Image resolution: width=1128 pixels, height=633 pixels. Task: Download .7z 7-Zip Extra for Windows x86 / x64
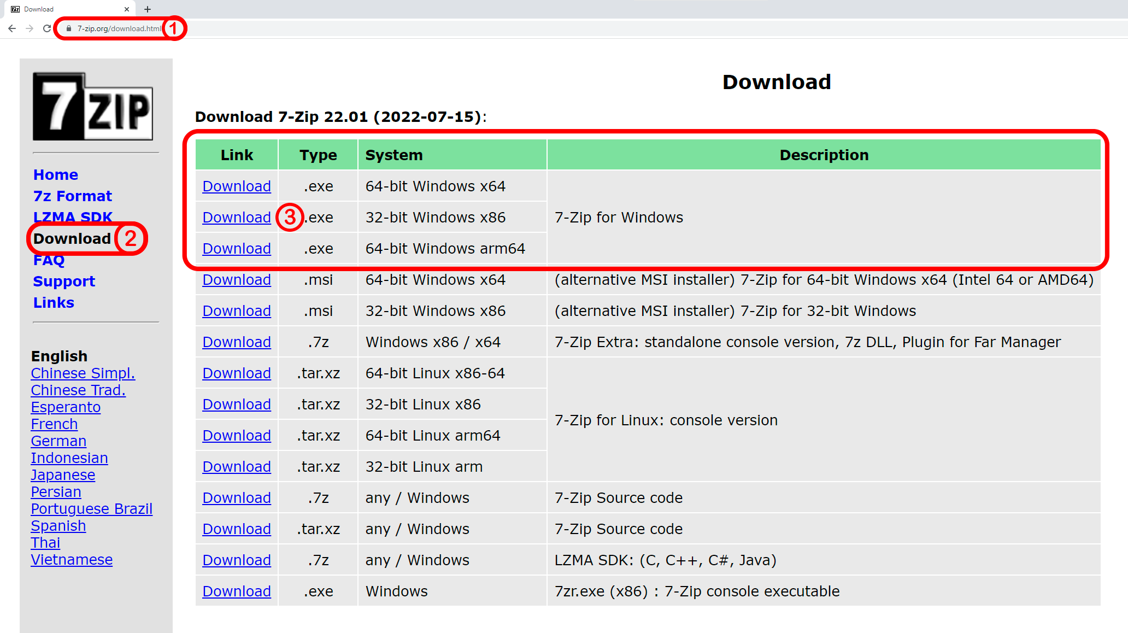point(237,342)
